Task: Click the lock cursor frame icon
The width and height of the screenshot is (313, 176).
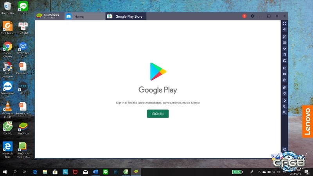Action: 284,37
